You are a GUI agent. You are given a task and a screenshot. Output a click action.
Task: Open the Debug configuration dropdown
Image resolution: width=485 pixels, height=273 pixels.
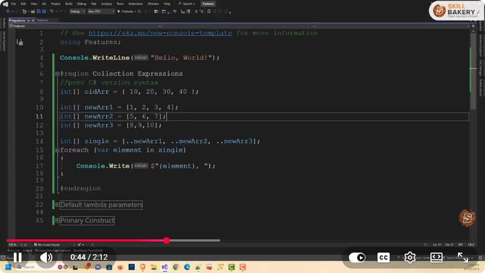[77, 12]
